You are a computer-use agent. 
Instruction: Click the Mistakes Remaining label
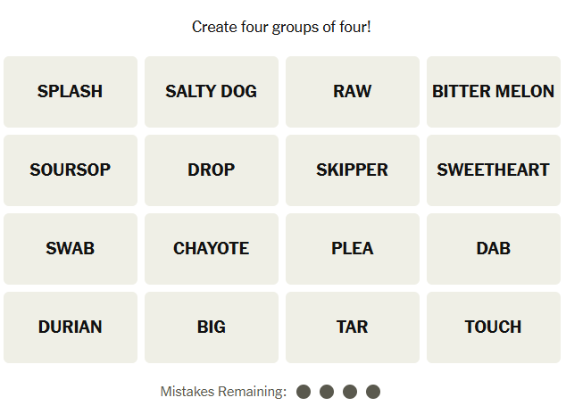[x=223, y=392]
